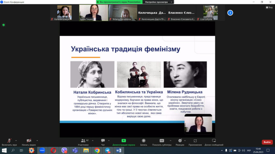
Task: Show next participants with blue arrow
Action: coord(230,13)
